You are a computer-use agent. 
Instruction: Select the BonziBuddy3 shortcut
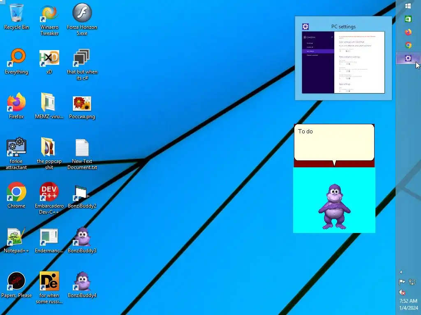coord(82,240)
